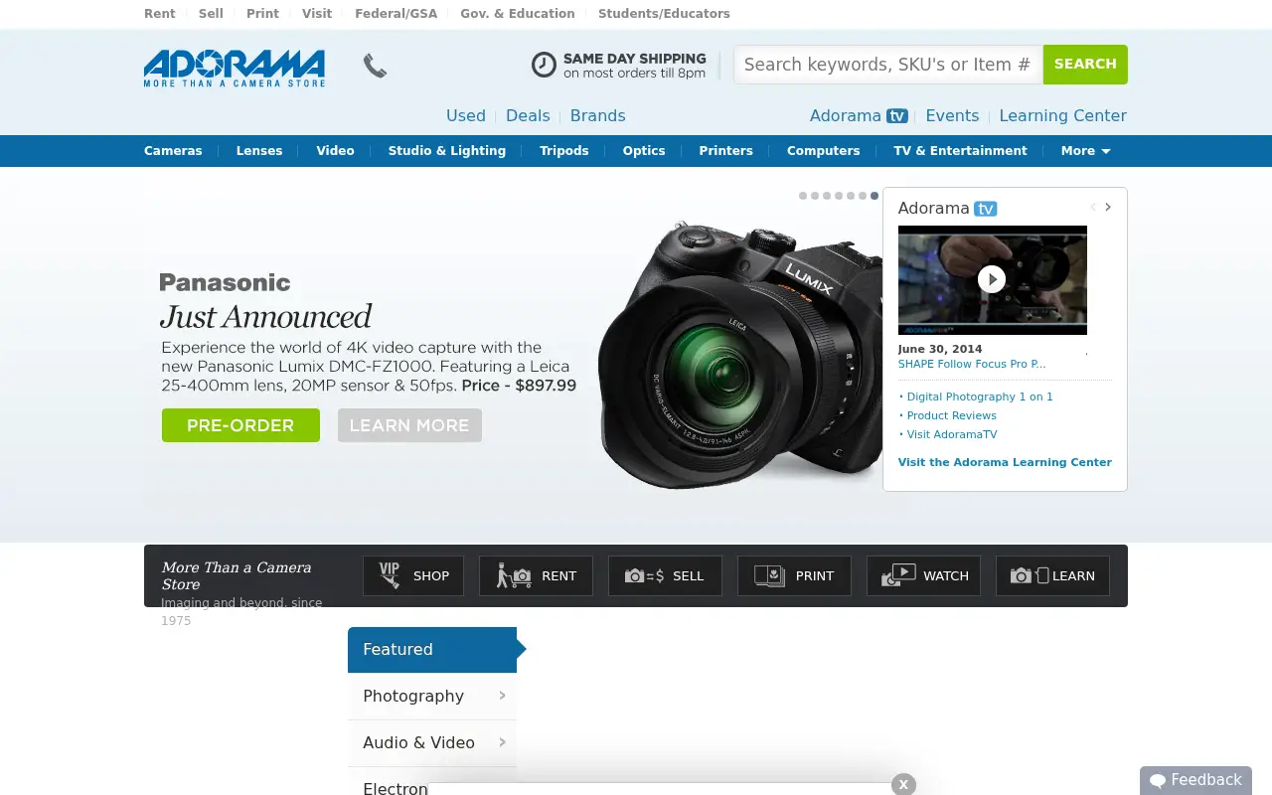Viewport: 1272px width, 795px height.
Task: Open the Used link
Action: click(x=466, y=115)
